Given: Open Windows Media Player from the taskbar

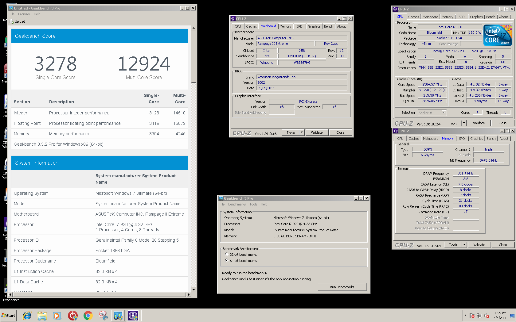Looking at the screenshot, I should tap(57, 316).
